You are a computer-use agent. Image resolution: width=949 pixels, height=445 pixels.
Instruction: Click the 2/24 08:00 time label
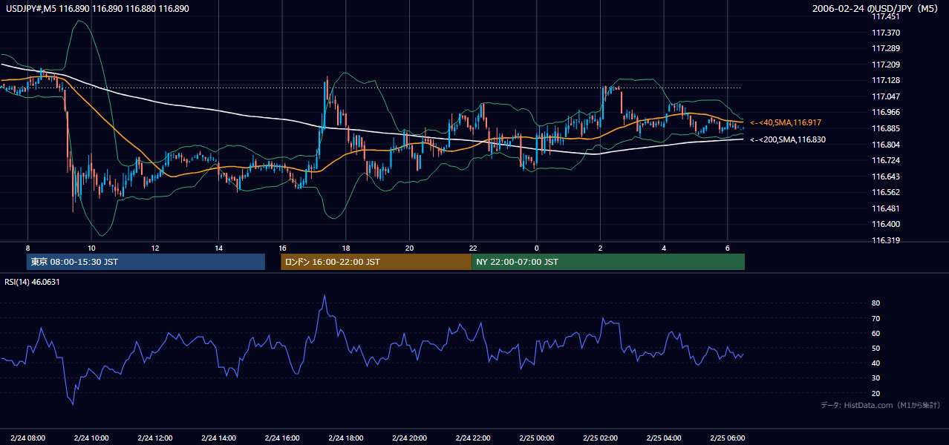click(27, 438)
